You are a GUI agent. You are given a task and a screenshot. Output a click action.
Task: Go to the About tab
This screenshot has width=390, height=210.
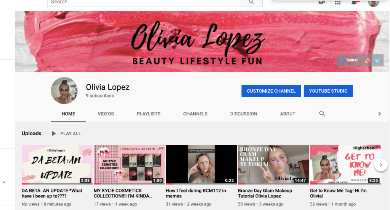click(287, 114)
